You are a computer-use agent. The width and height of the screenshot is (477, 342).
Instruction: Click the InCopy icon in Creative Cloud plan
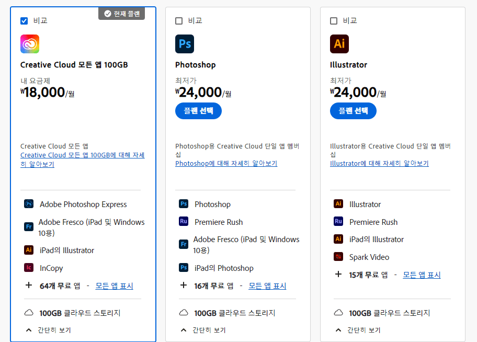[28, 268]
